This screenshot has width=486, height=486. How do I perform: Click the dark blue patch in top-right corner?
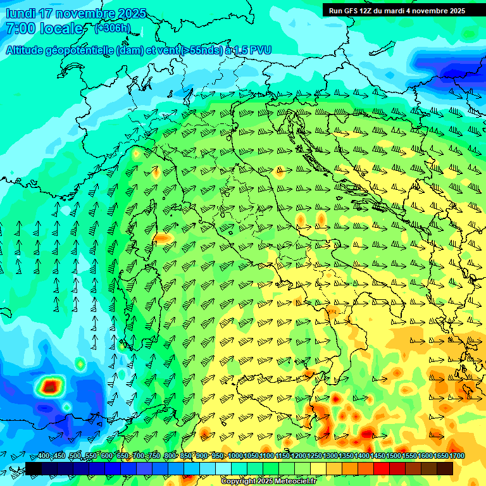click(443, 63)
